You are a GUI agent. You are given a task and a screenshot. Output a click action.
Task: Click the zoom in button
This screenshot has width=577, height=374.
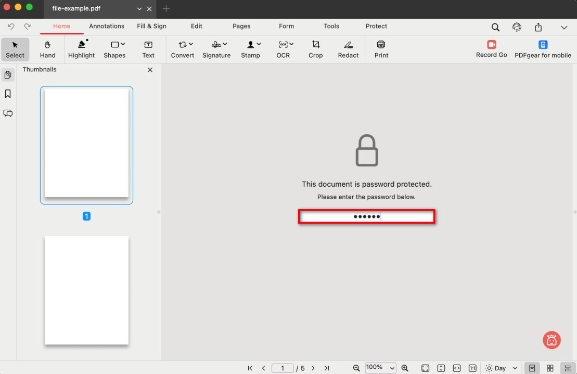tap(405, 368)
